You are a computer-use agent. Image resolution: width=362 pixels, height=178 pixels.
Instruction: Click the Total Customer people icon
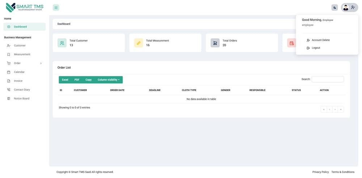click(x=62, y=43)
